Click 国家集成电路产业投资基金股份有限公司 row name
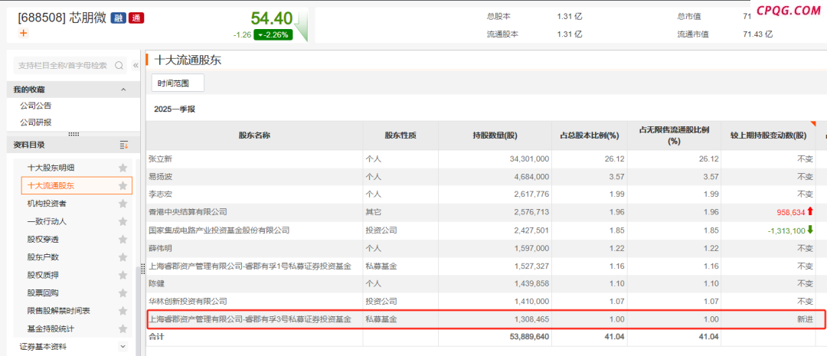 (219, 230)
